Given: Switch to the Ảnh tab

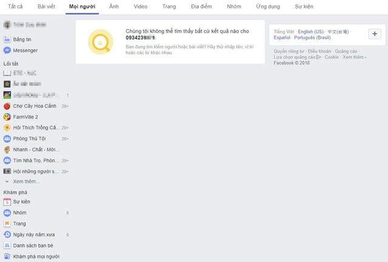Looking at the screenshot, I should (114, 6).
